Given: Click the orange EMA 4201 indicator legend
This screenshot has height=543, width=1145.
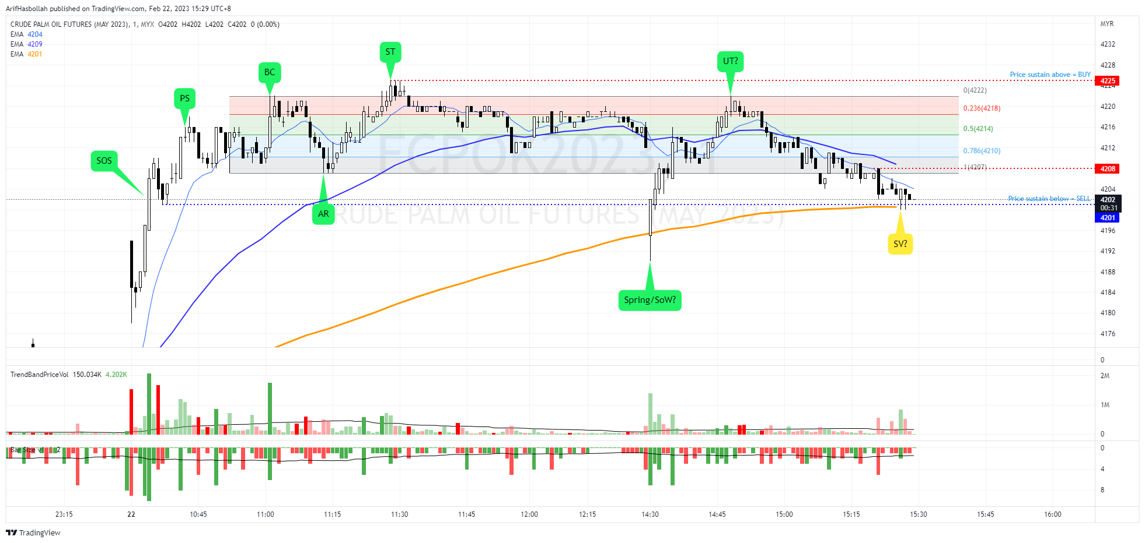Looking at the screenshot, I should click(26, 54).
